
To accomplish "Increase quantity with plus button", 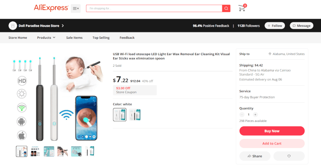I will 255,114.
